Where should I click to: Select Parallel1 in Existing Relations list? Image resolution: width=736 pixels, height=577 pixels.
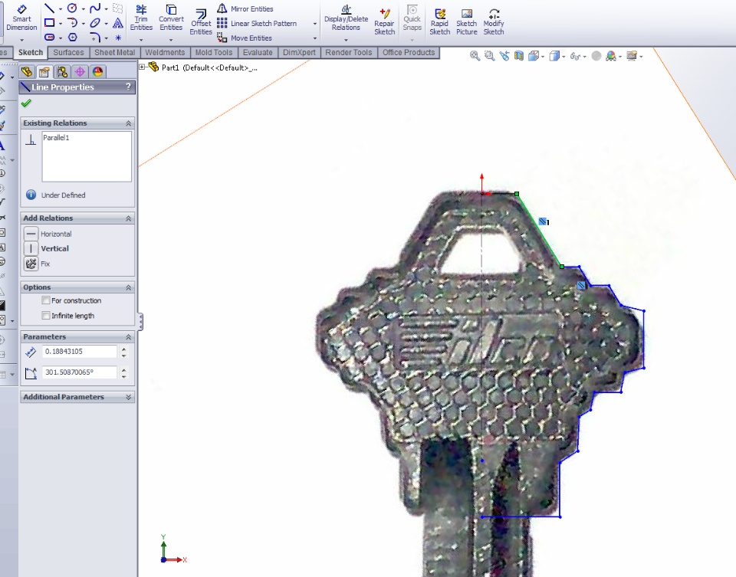coord(56,137)
